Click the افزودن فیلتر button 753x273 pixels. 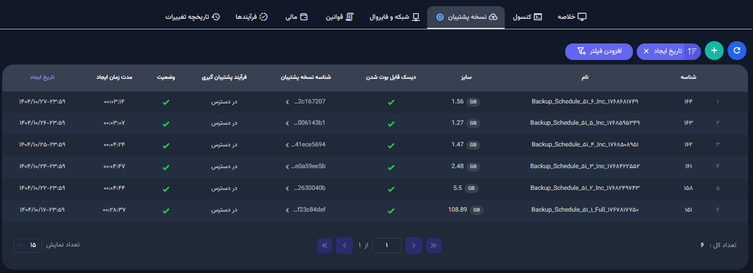tap(599, 51)
